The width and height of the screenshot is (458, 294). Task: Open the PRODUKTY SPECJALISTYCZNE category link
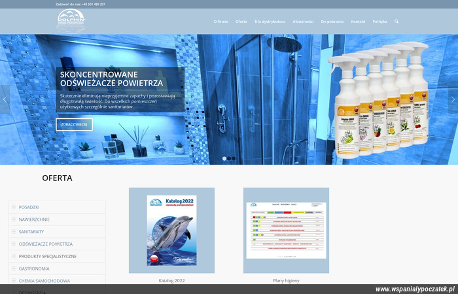(48, 256)
